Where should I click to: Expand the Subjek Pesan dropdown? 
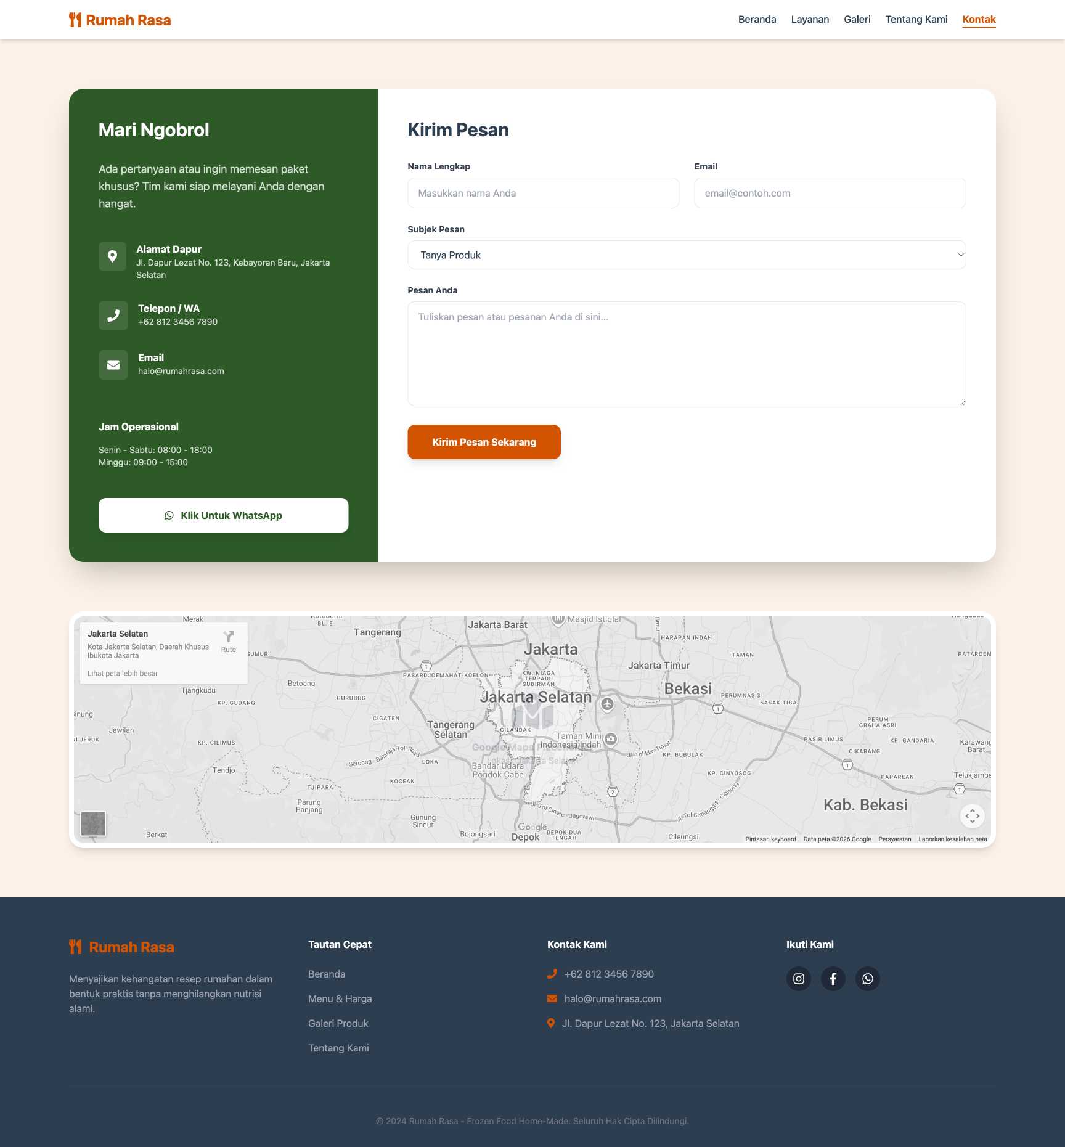pos(686,255)
